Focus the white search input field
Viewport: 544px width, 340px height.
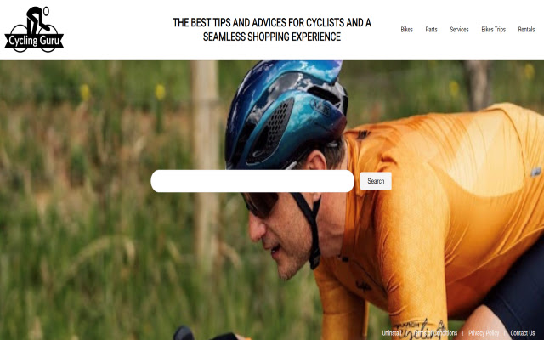252,181
